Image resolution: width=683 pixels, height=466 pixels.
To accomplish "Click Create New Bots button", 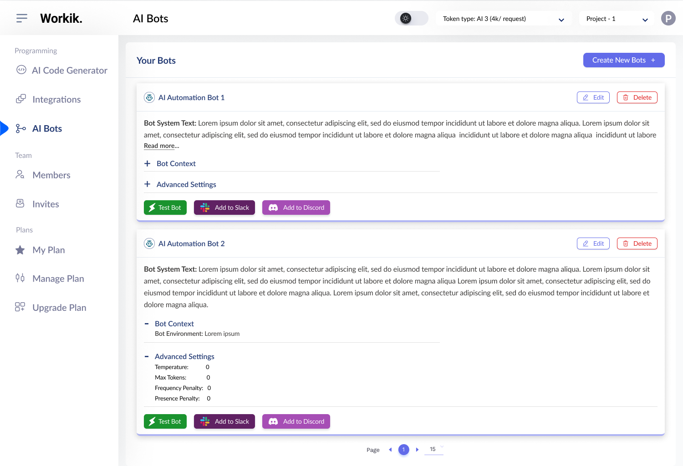I will pyautogui.click(x=624, y=60).
